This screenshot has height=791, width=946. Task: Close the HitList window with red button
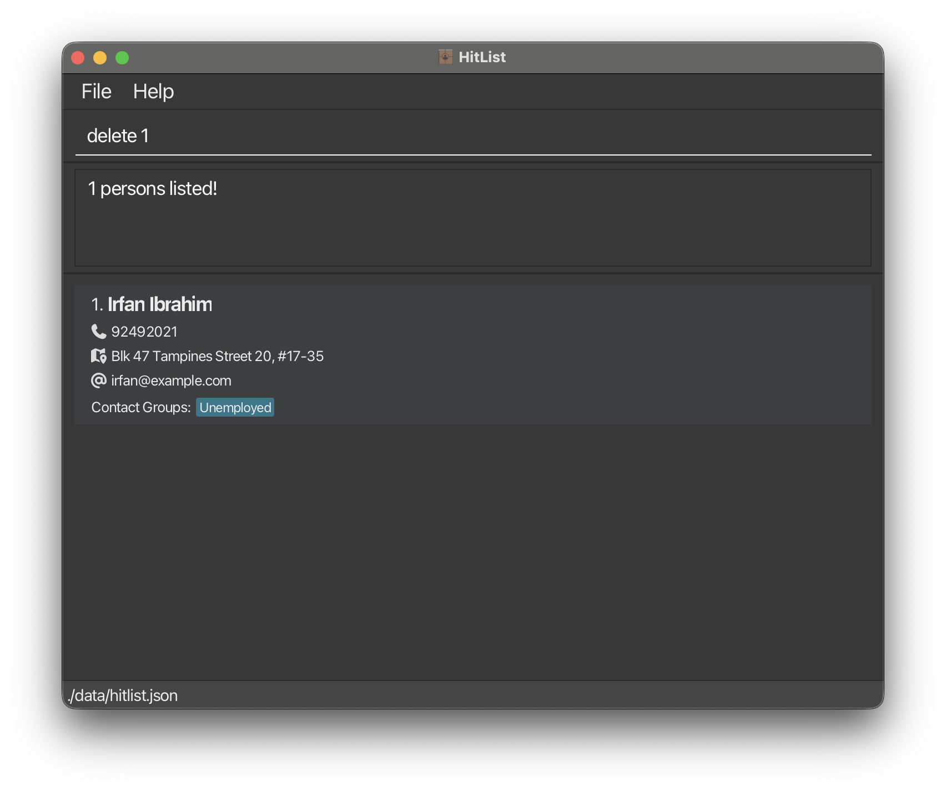click(x=78, y=58)
